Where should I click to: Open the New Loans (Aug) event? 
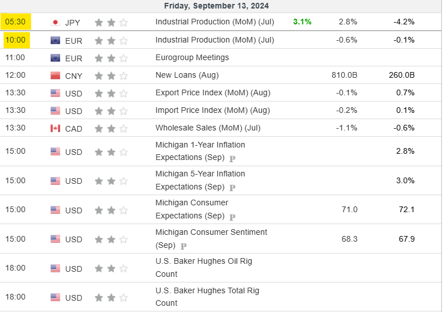point(187,75)
